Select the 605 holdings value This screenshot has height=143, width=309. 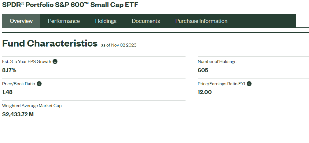[203, 70]
